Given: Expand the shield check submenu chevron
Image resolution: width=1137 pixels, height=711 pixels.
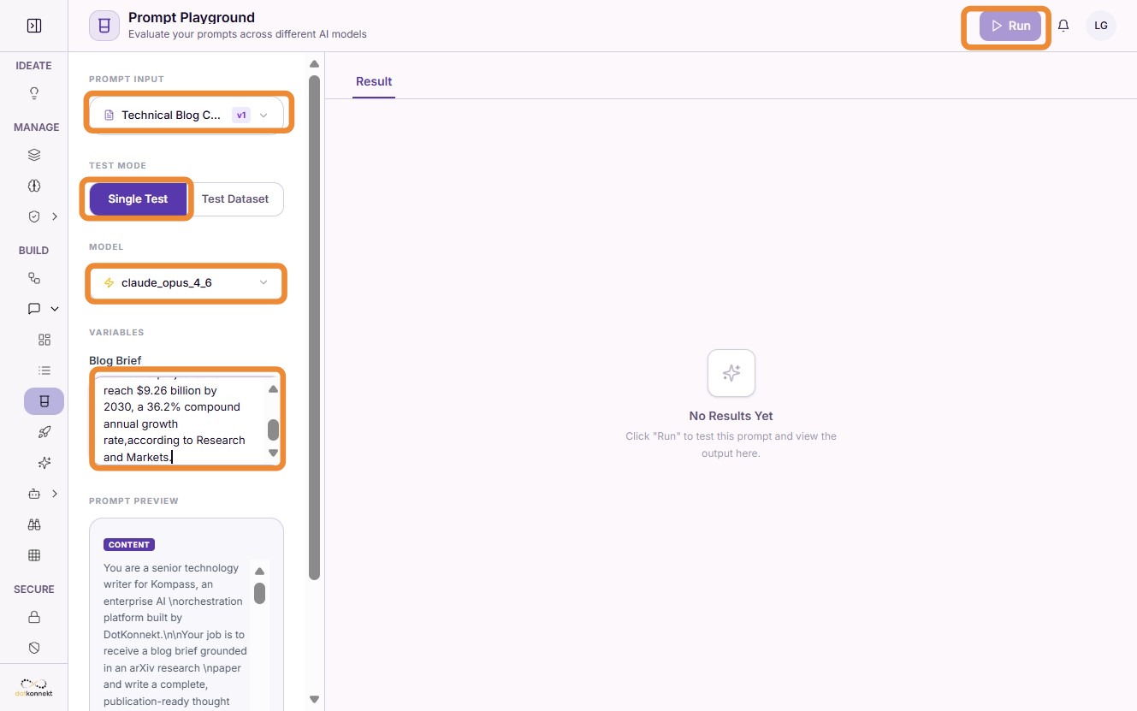Looking at the screenshot, I should (55, 216).
